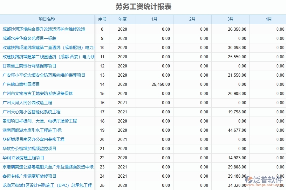Sort by the 年度 column header
286x190 pixels.
coord(123,19)
